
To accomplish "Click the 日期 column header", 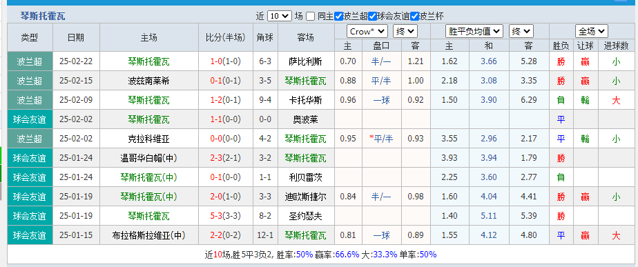I will click(76, 37).
